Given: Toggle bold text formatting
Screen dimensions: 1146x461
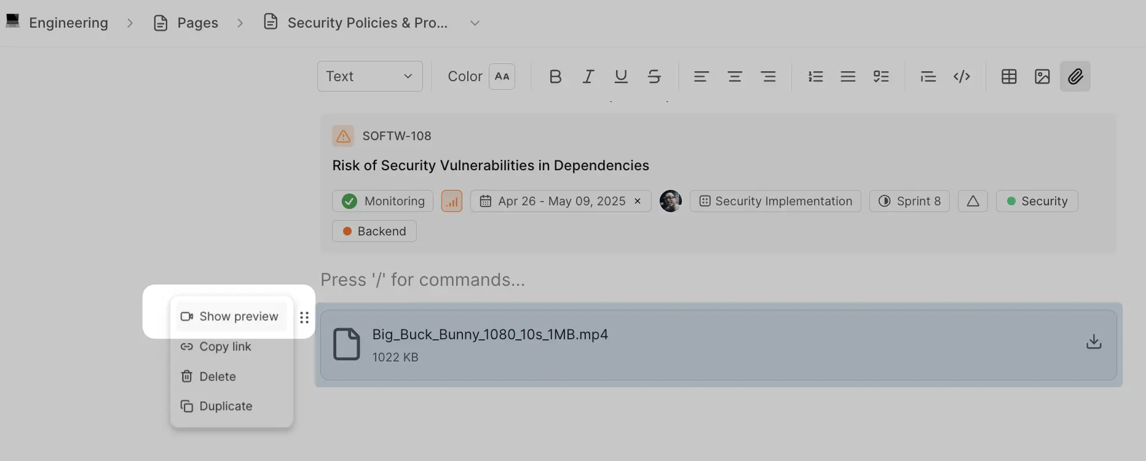Looking at the screenshot, I should click(555, 76).
